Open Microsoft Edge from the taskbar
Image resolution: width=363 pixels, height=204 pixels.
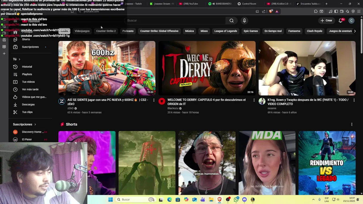[169, 199]
